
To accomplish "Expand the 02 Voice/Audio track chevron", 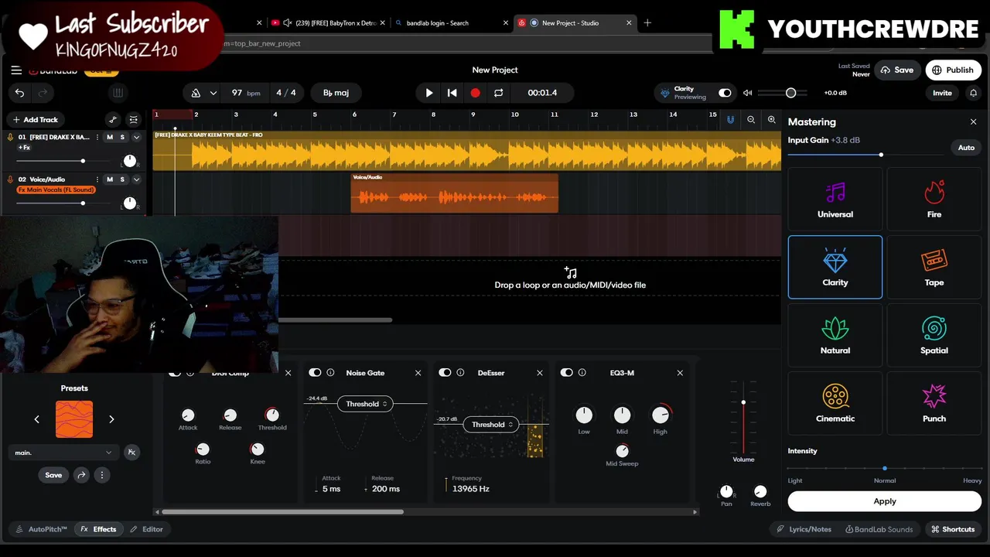I will [136, 179].
